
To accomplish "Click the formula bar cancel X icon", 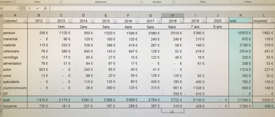I will (x=29, y=8).
